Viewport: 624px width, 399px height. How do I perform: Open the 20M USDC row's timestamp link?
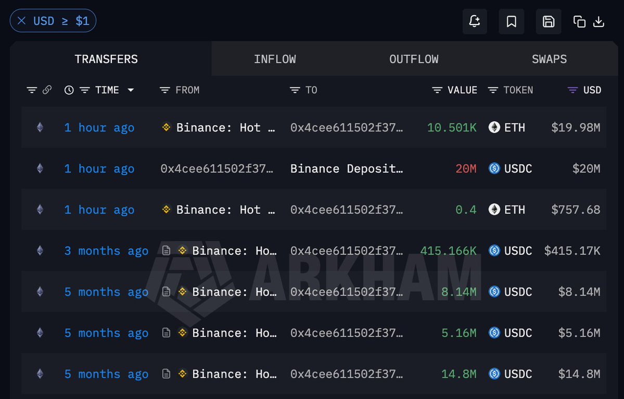(99, 169)
